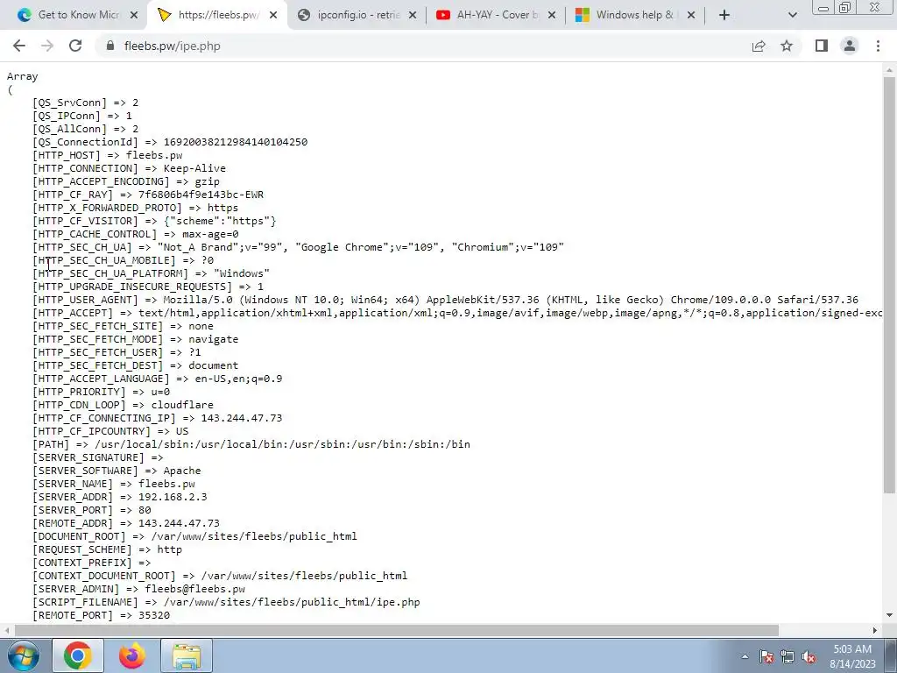Click the HTTP_SEC_FETCH_DEST value document
This screenshot has height=673, width=897.
pos(214,365)
